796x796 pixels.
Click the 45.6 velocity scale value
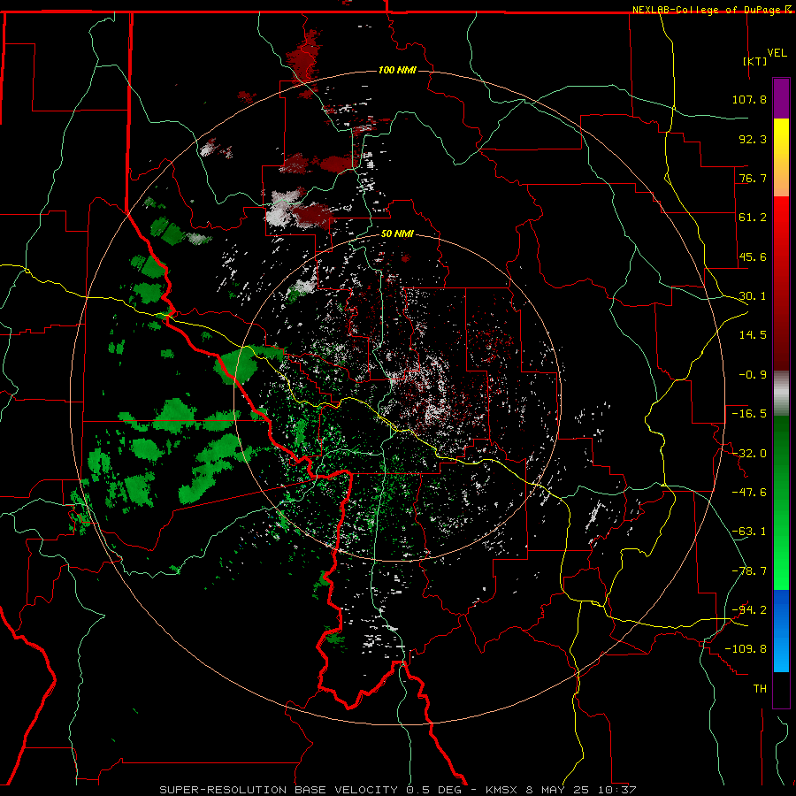tap(753, 256)
